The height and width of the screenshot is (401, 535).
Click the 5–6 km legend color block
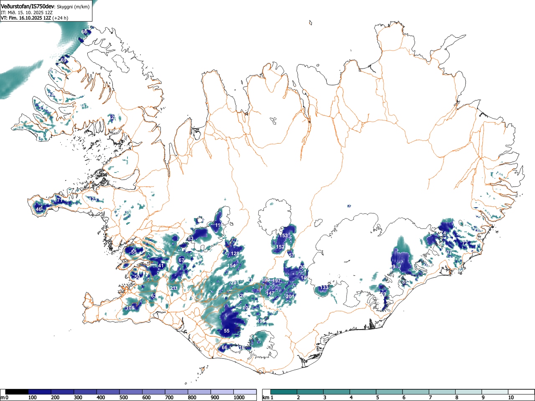(390, 392)
